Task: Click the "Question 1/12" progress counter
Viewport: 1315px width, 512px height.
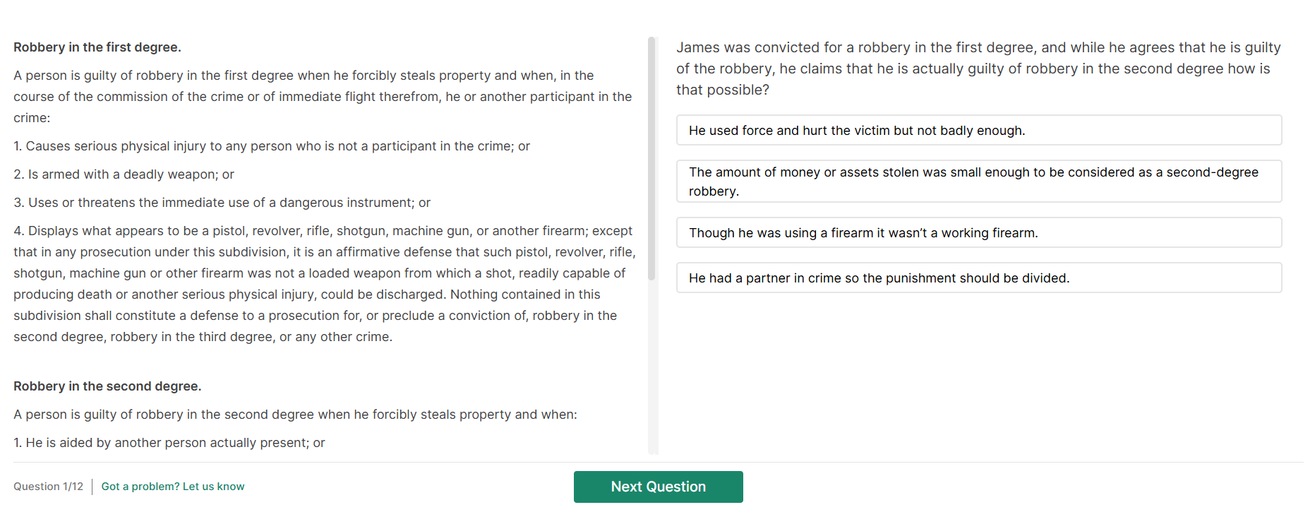Action: pos(48,487)
